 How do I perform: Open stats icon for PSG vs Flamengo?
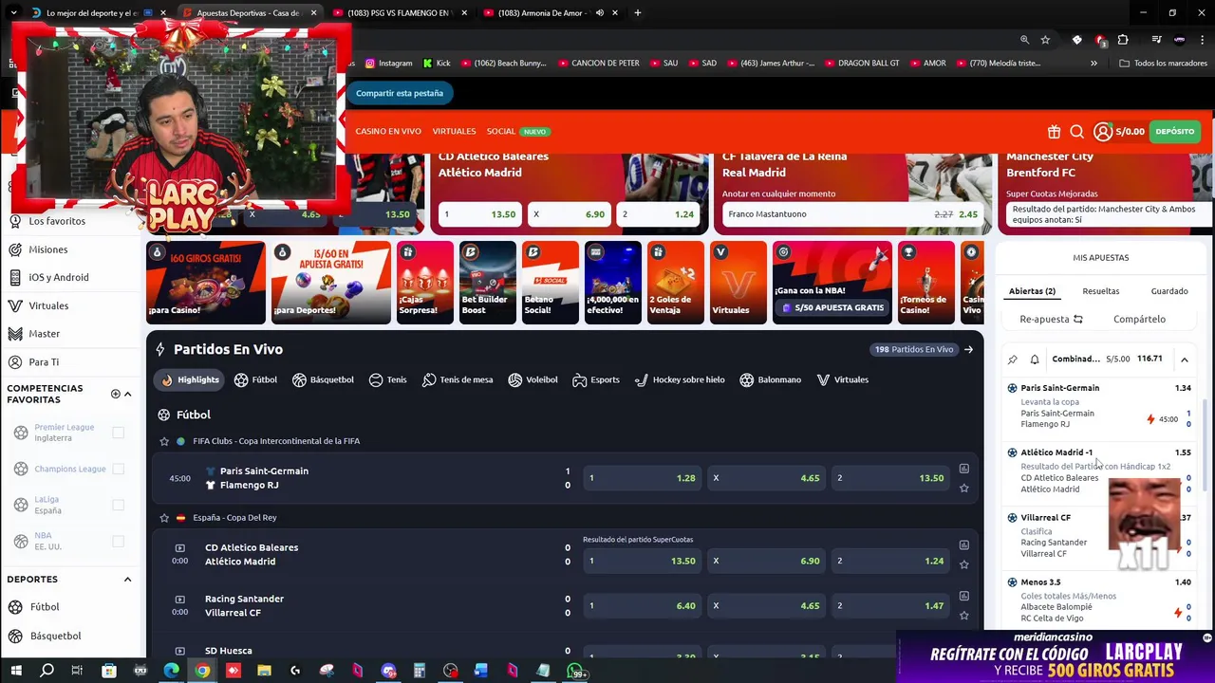(x=963, y=469)
